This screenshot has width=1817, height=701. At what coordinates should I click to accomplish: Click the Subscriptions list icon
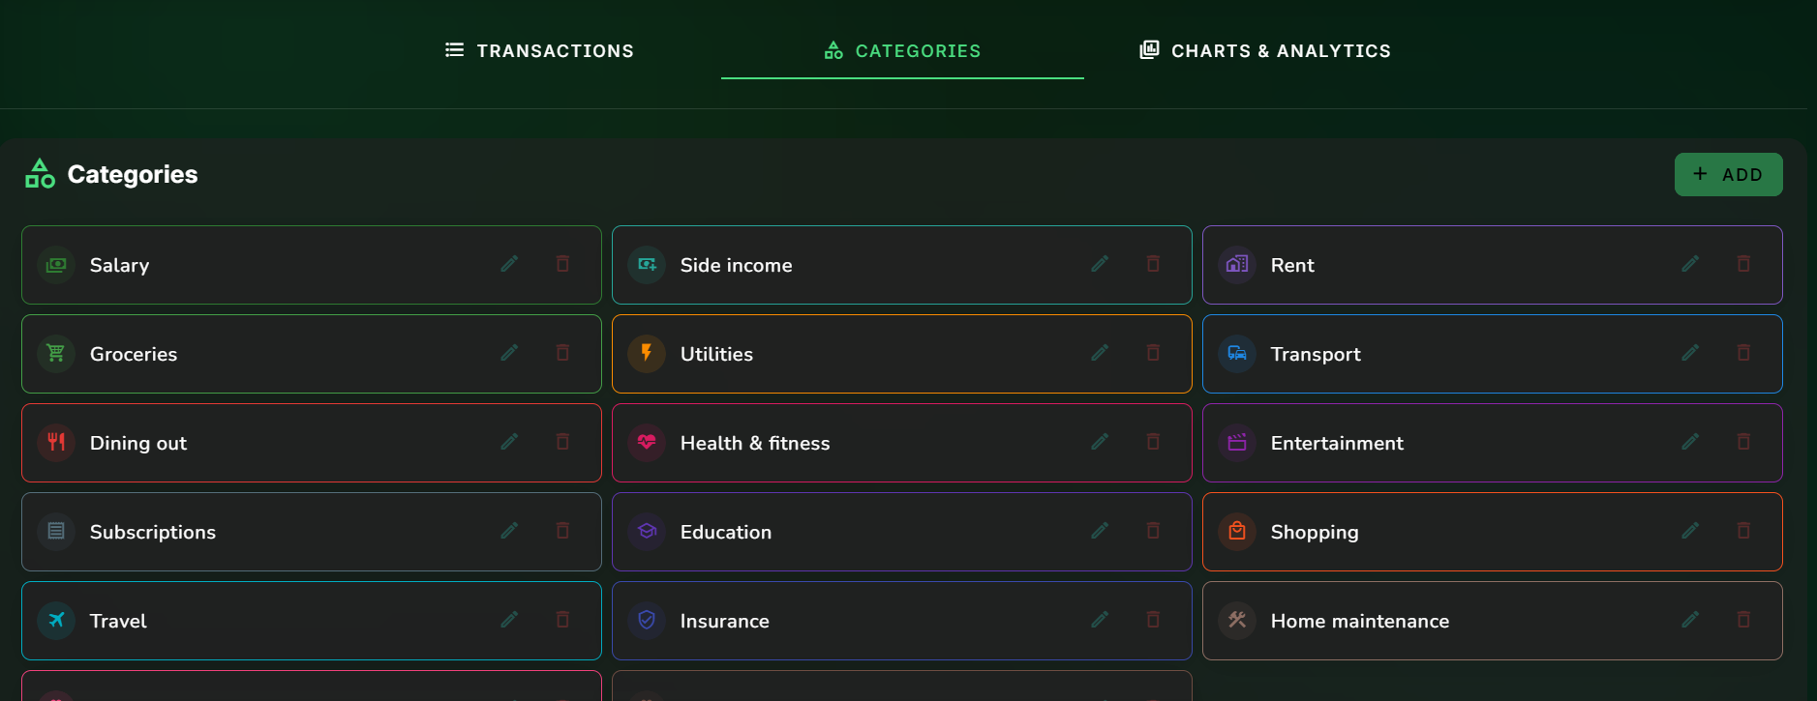point(56,532)
